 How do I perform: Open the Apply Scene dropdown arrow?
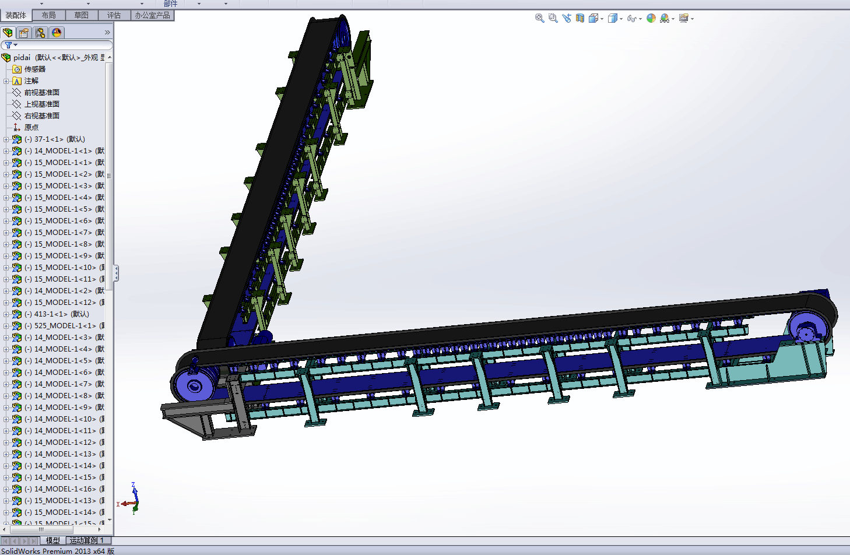[x=673, y=19]
